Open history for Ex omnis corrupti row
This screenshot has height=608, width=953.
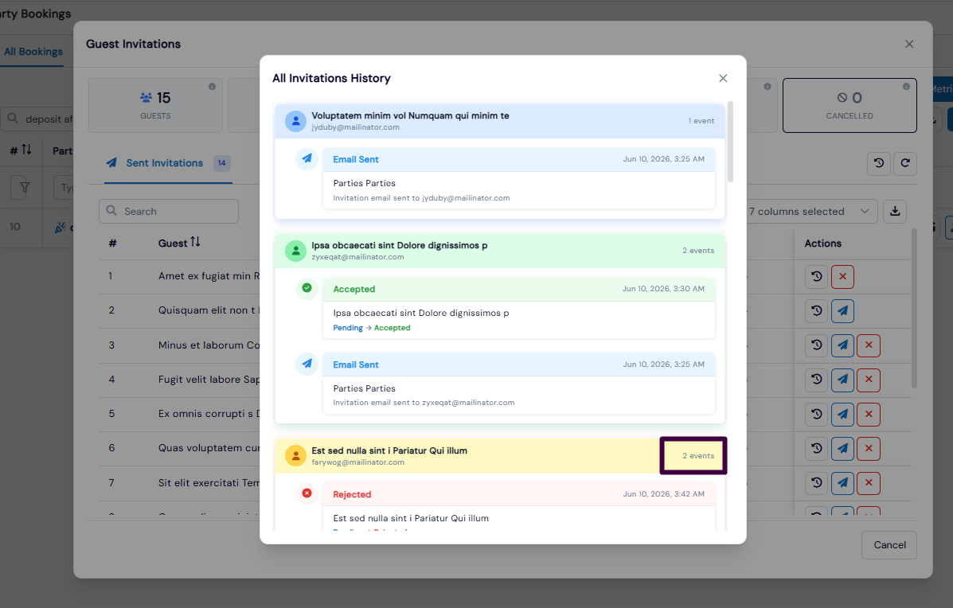(816, 415)
